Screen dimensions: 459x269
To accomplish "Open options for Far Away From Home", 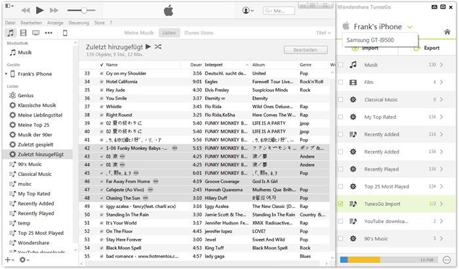I will pyautogui.click(x=156, y=181).
